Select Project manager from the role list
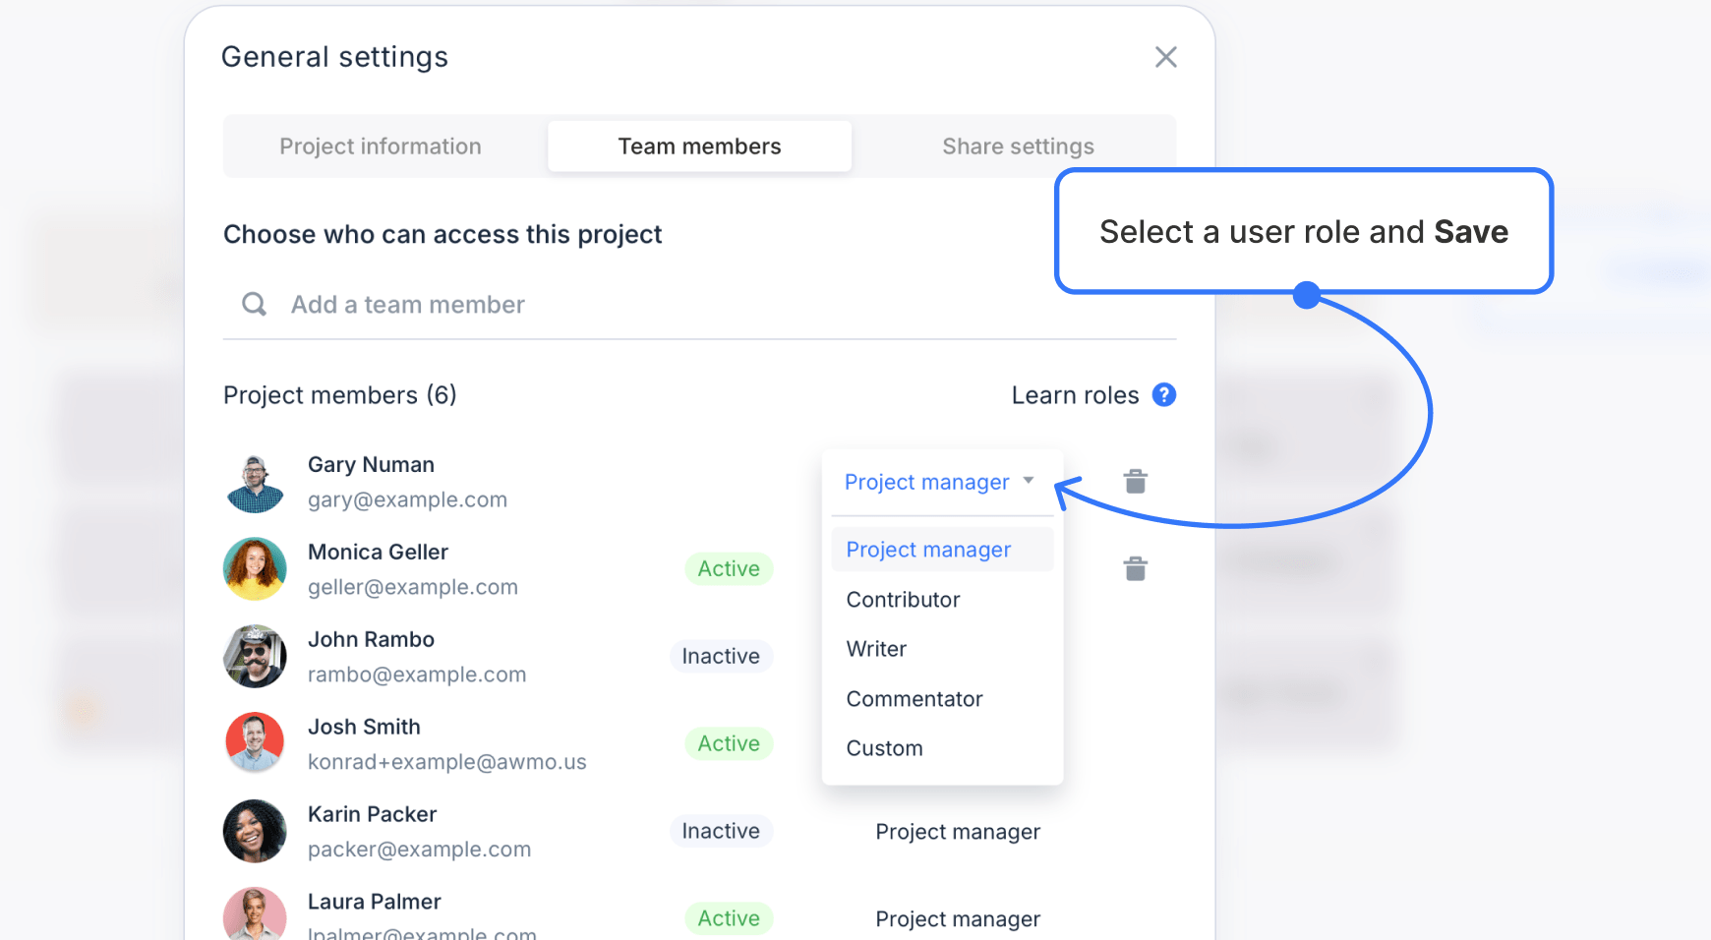1711x940 pixels. 927,549
